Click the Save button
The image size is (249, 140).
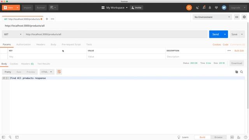click(234, 34)
